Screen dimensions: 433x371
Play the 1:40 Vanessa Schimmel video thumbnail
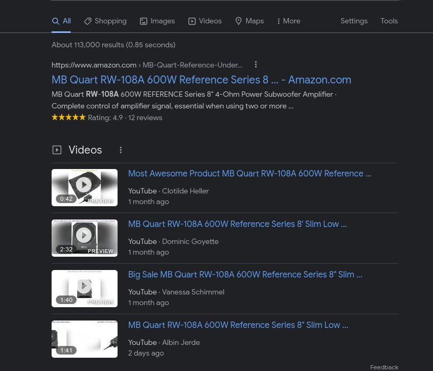pos(85,289)
